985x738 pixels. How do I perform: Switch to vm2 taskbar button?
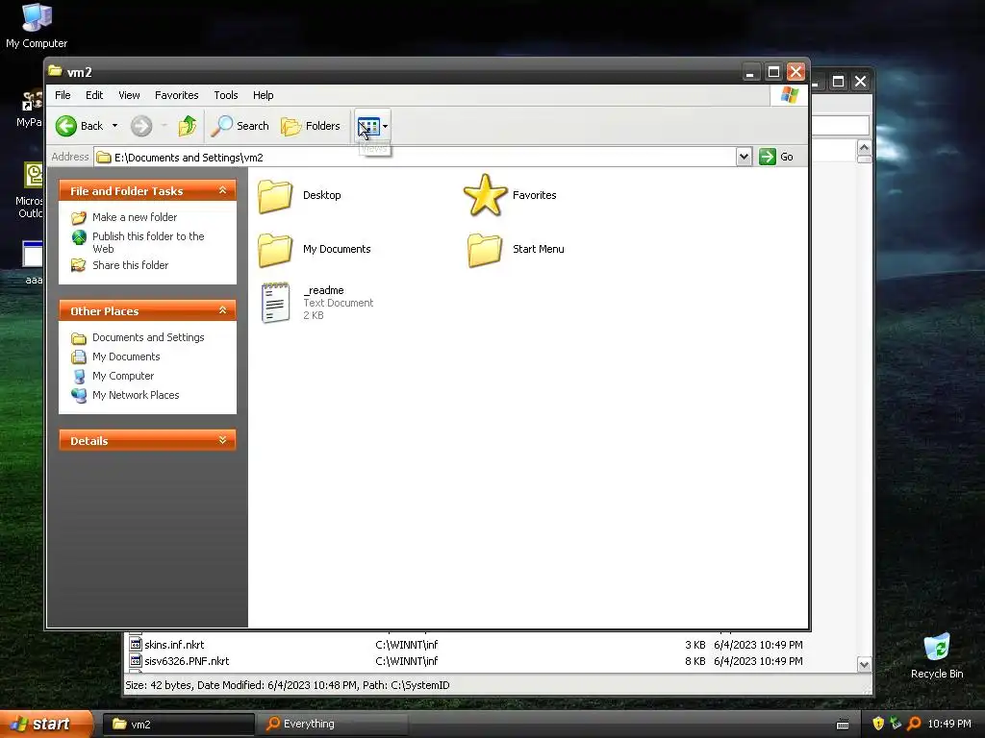[x=178, y=725]
